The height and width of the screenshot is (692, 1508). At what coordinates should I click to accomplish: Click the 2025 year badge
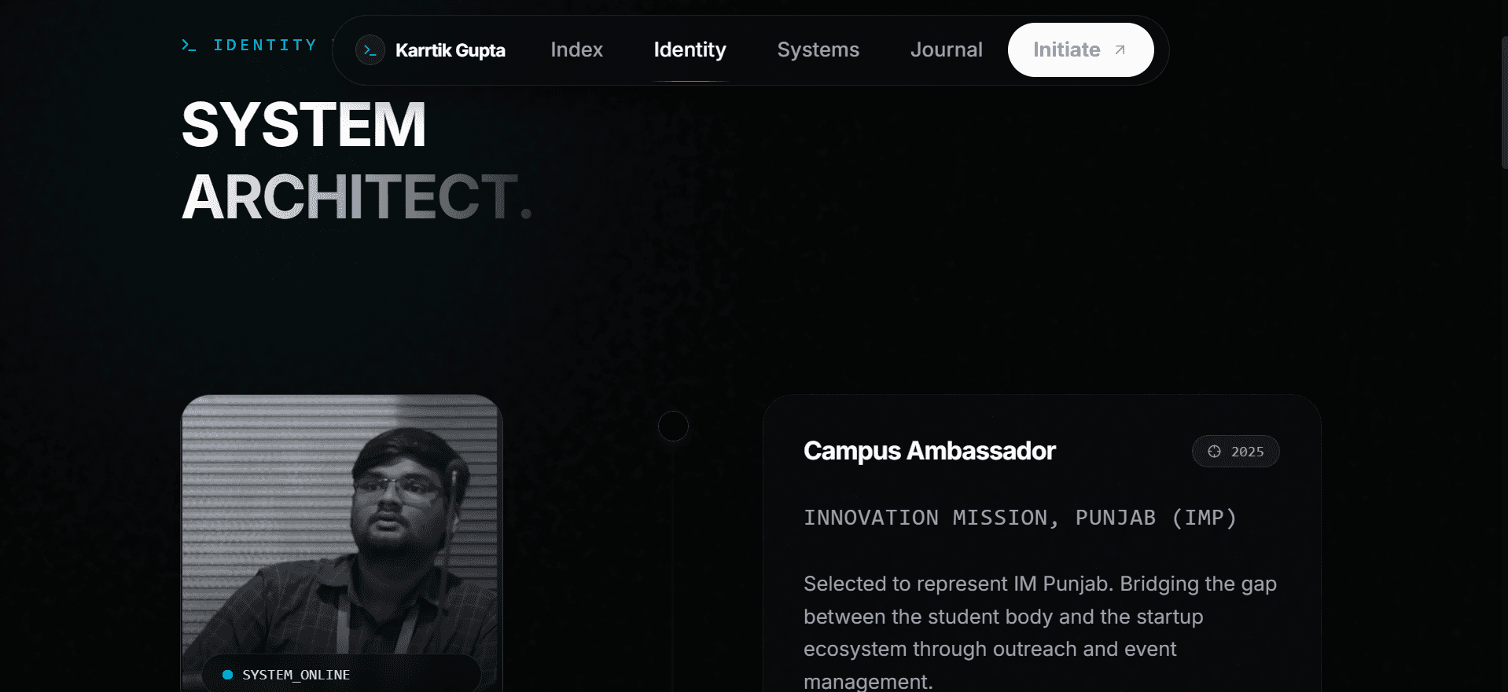(x=1236, y=452)
